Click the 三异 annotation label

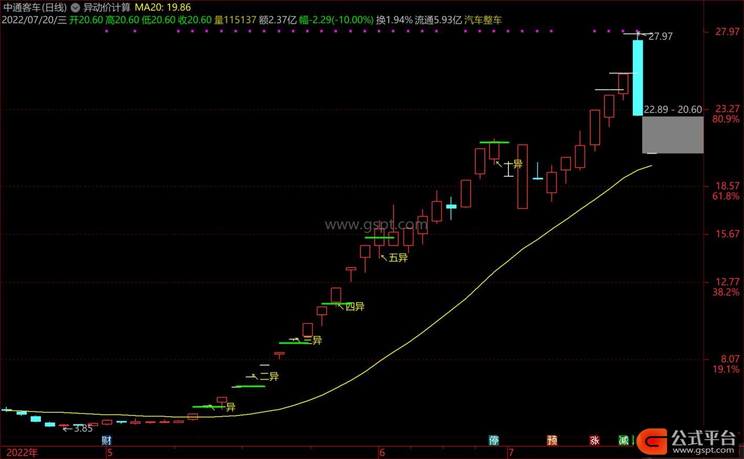pos(313,340)
